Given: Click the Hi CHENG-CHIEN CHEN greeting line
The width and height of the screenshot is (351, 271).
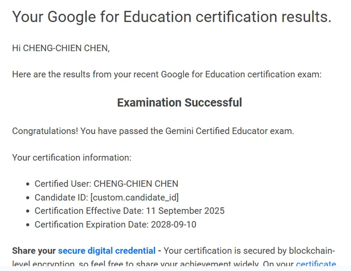Looking at the screenshot, I should point(61,48).
